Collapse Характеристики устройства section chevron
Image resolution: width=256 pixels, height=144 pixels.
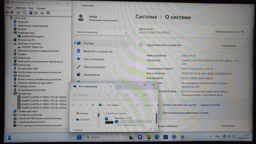(x=245, y=46)
